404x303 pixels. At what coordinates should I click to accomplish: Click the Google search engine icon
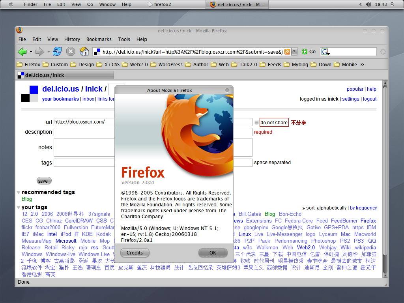pos(325,52)
